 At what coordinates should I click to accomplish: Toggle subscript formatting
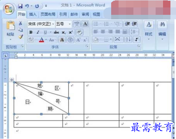(x=63, y=33)
